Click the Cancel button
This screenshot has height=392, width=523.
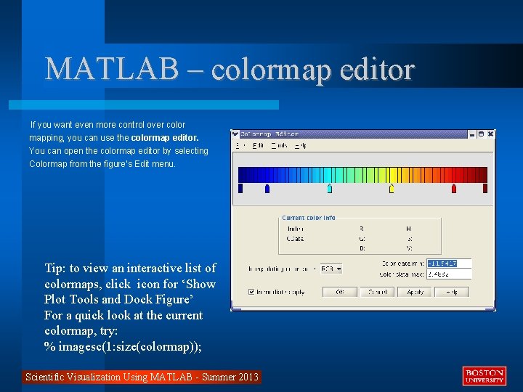pos(377,292)
